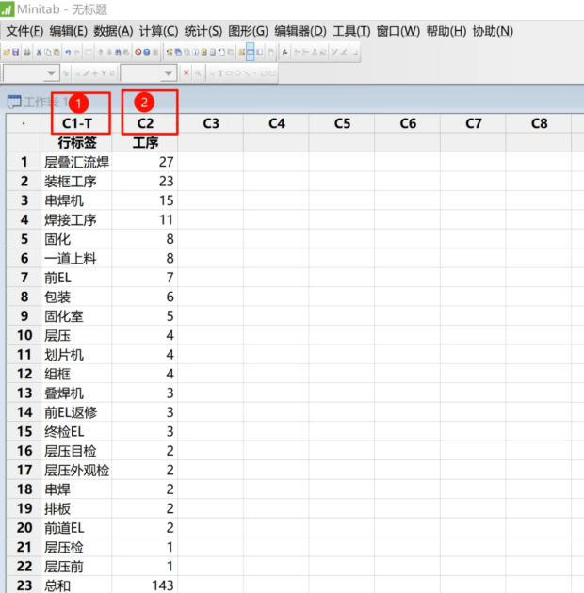Click the cell 一道上料
The width and height of the screenshot is (584, 593).
pos(77,259)
